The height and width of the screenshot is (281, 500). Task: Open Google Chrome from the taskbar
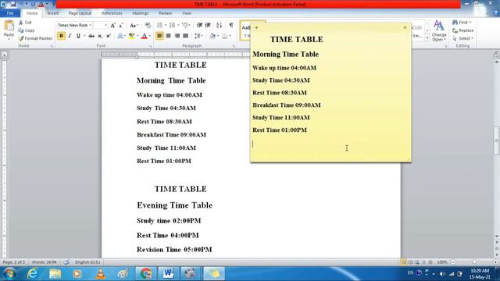146,273
